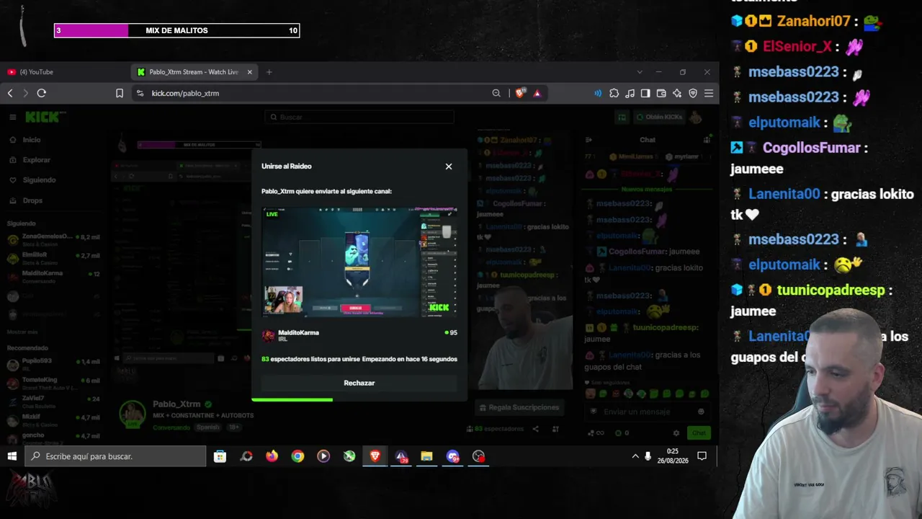Open the Windows Start menu

[x=12, y=456]
